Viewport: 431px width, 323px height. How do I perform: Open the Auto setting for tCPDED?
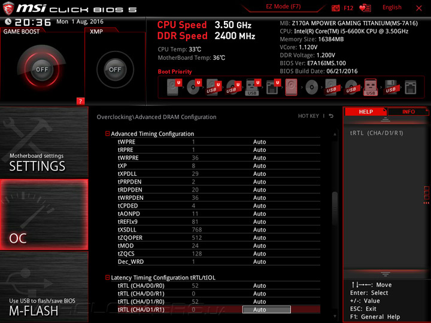(259, 206)
